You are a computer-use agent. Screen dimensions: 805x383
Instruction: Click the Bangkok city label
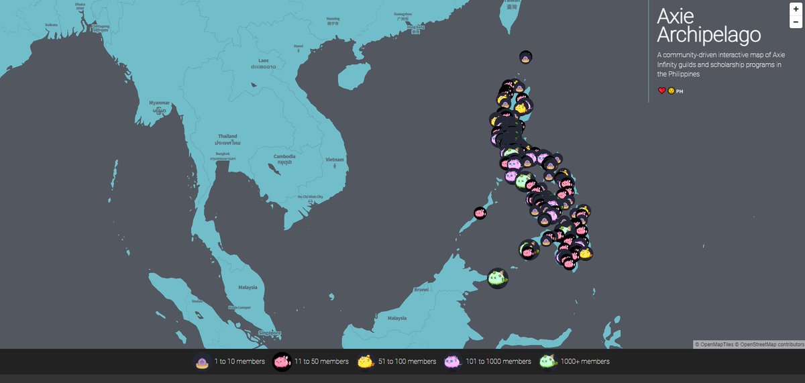[x=223, y=156]
